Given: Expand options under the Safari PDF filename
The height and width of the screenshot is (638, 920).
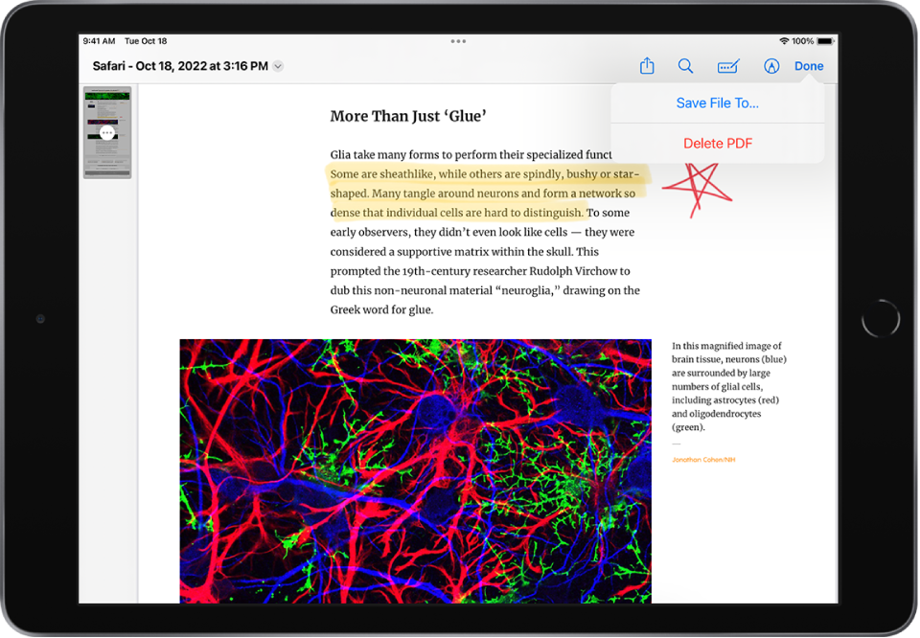Looking at the screenshot, I should pyautogui.click(x=278, y=66).
